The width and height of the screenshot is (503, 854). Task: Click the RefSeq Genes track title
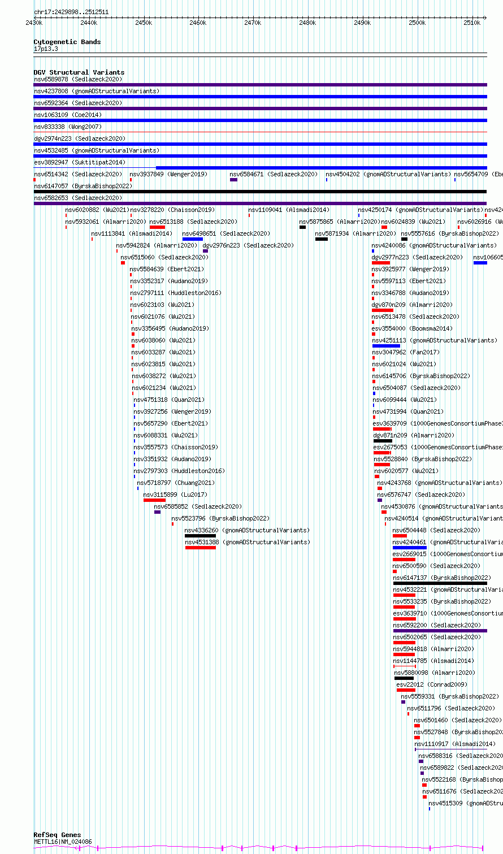point(58,835)
